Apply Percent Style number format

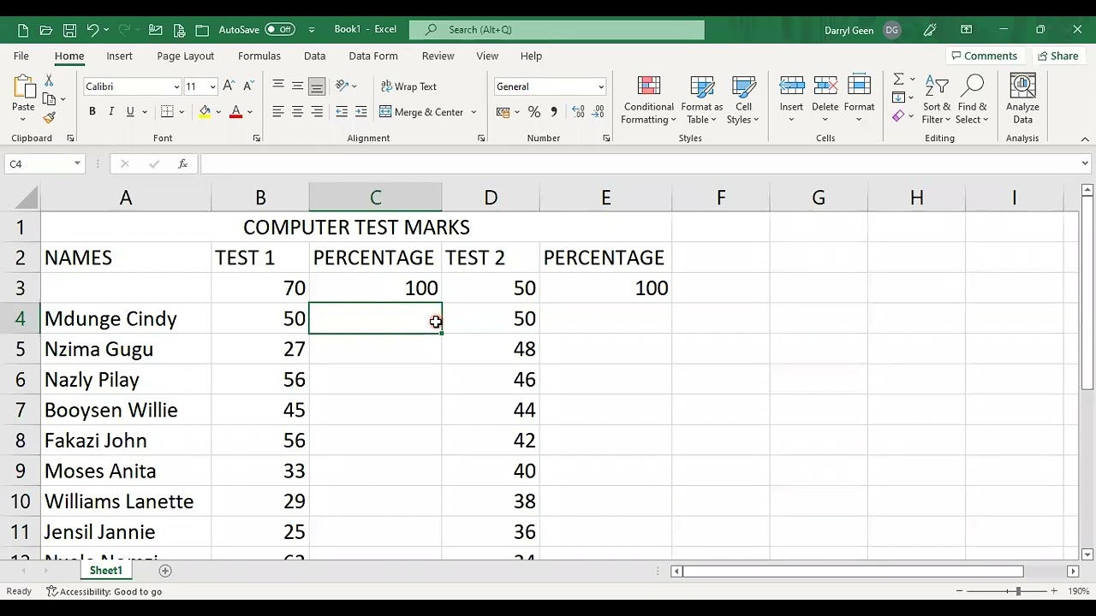534,112
